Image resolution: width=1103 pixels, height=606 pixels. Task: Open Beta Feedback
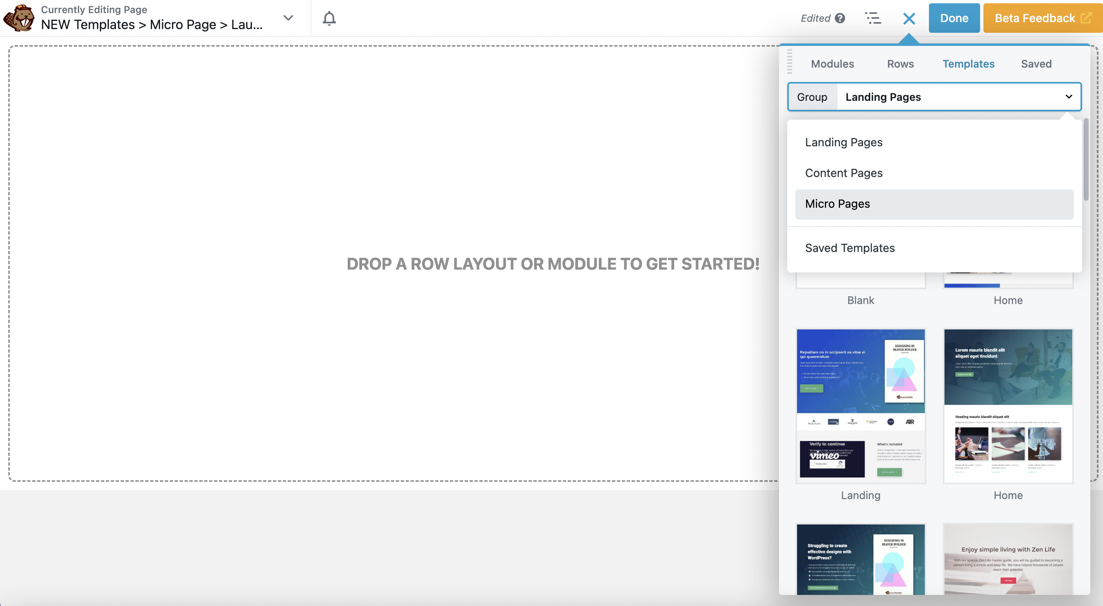(x=1036, y=18)
